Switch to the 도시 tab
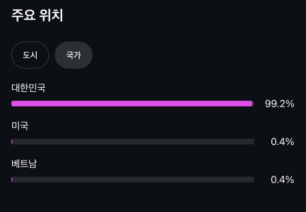306x212 pixels. click(30, 55)
